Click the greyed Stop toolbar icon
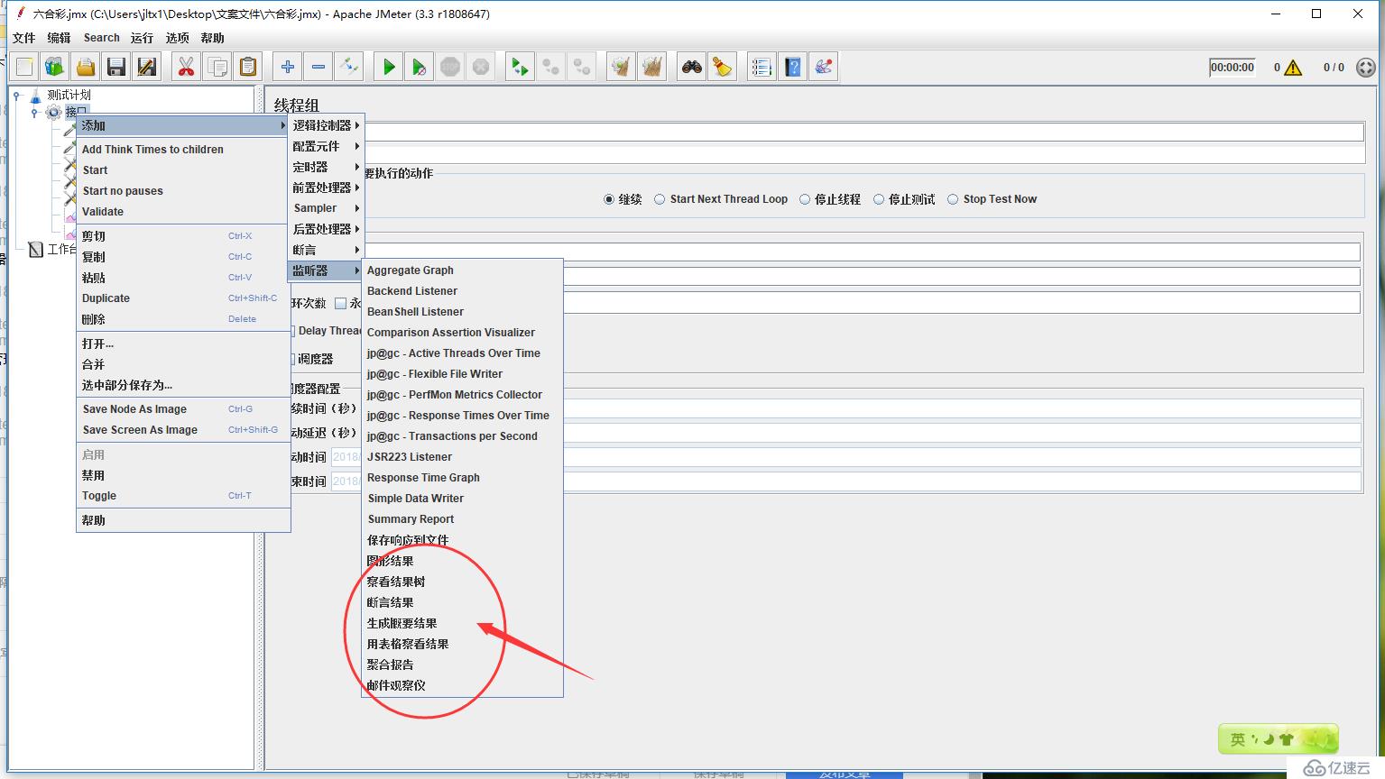The image size is (1385, 779). coord(450,67)
